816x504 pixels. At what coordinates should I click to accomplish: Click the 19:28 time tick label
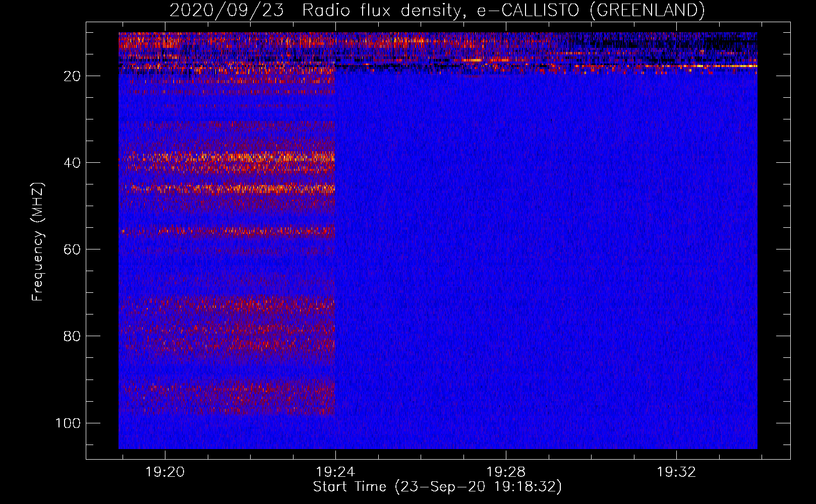tap(506, 472)
